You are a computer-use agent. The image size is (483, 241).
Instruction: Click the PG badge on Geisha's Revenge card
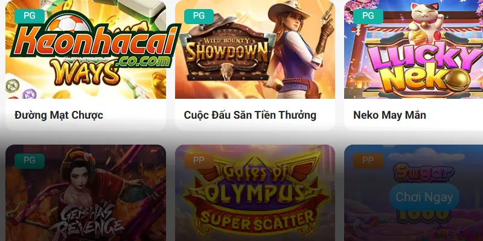[x=30, y=161]
